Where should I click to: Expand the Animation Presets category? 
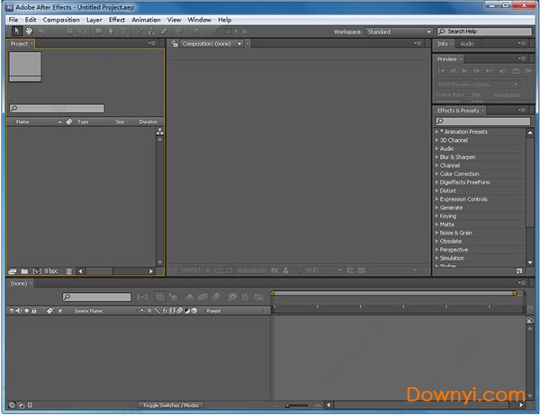[437, 132]
